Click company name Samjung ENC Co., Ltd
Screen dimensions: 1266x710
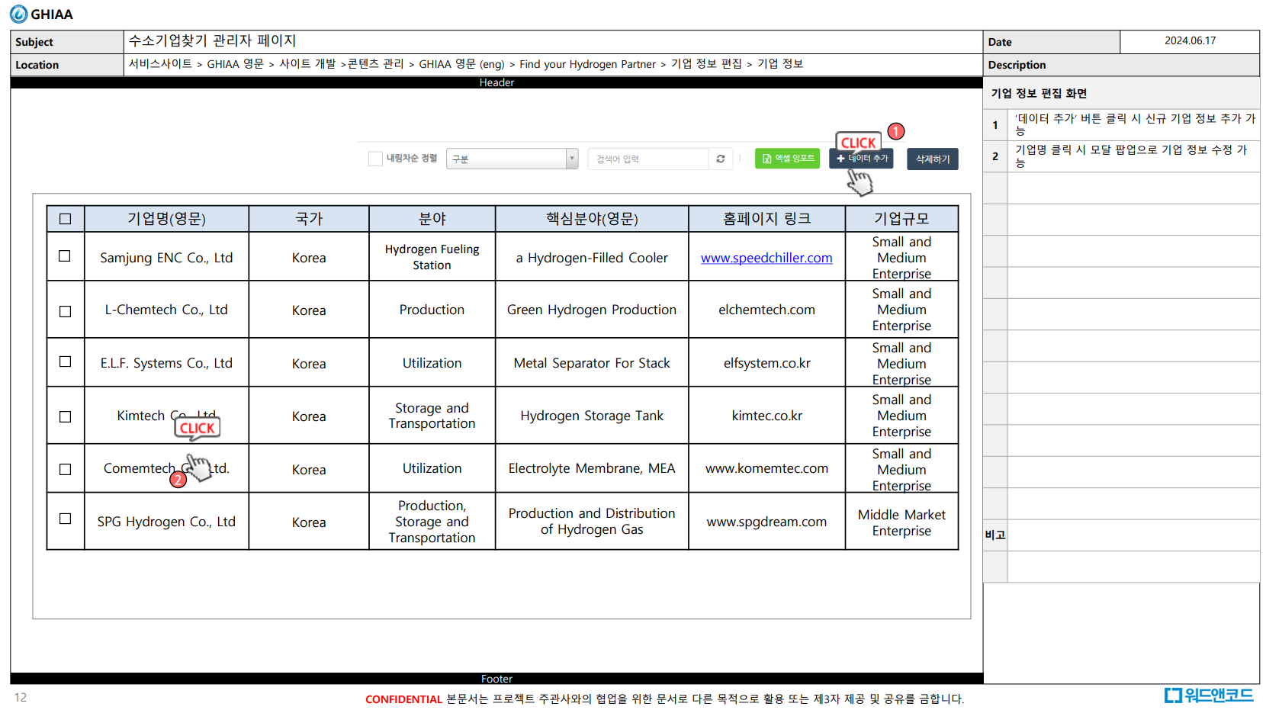tap(166, 258)
